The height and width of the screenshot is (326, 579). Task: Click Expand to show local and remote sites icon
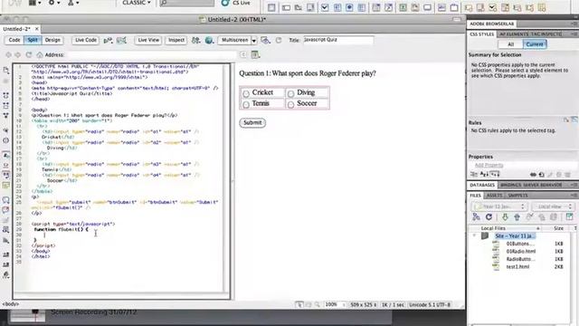(x=569, y=217)
